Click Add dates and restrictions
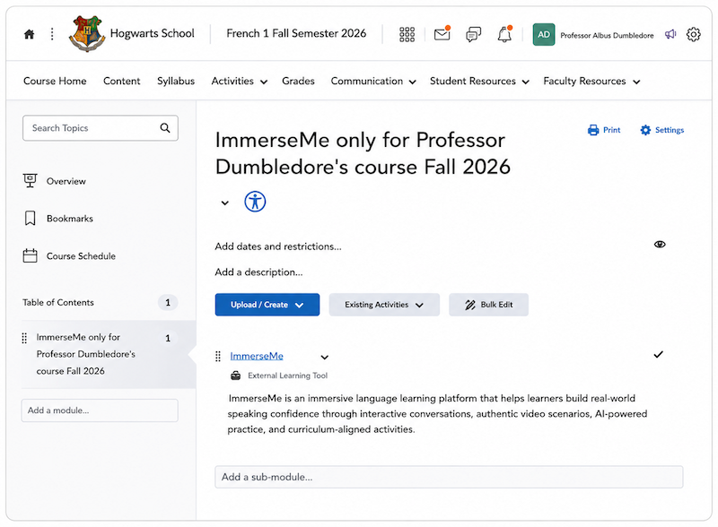This screenshot has height=527, width=718. [278, 246]
